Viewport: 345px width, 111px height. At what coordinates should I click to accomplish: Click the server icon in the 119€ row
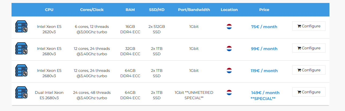[21, 71]
